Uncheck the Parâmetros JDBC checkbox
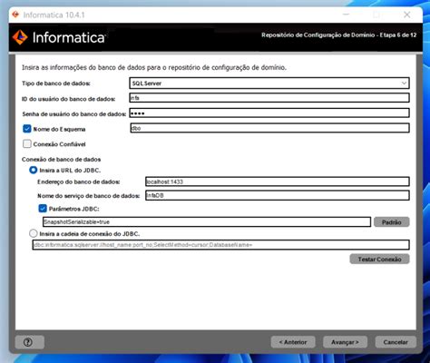 [43, 209]
